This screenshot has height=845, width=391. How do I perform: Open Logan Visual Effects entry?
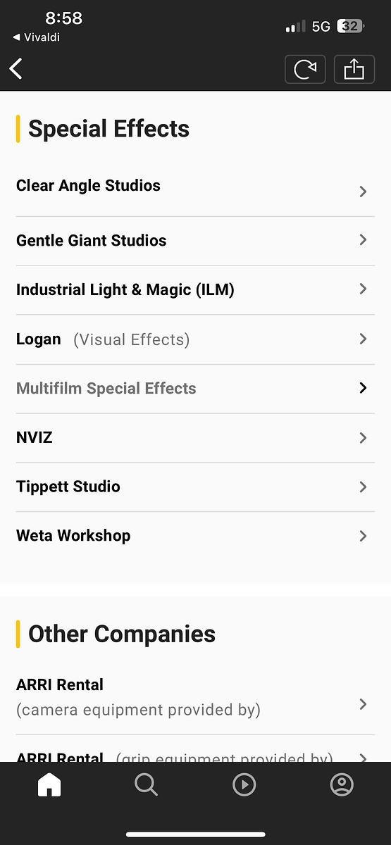coord(195,339)
